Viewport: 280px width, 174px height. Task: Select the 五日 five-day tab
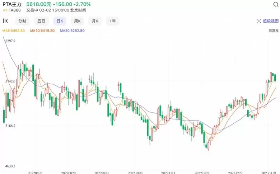click(41, 21)
